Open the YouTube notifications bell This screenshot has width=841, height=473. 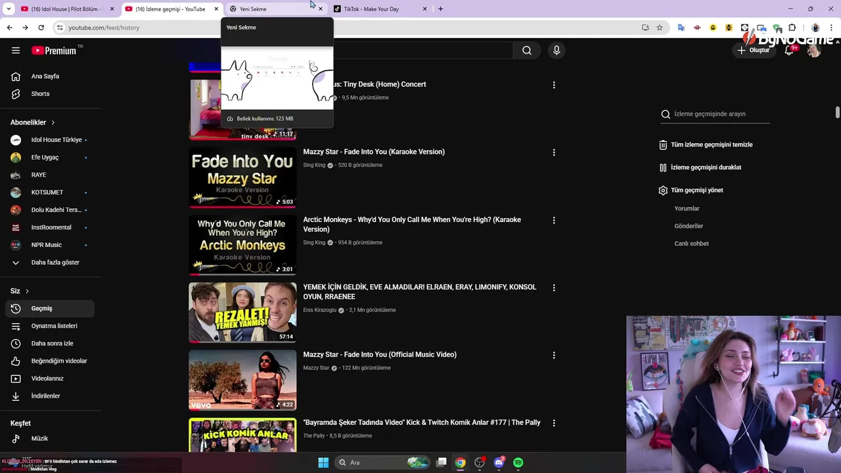click(790, 51)
